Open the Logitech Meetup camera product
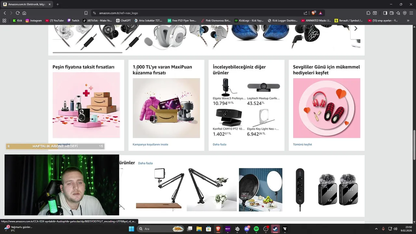This screenshot has width=416, height=234. coord(263,87)
